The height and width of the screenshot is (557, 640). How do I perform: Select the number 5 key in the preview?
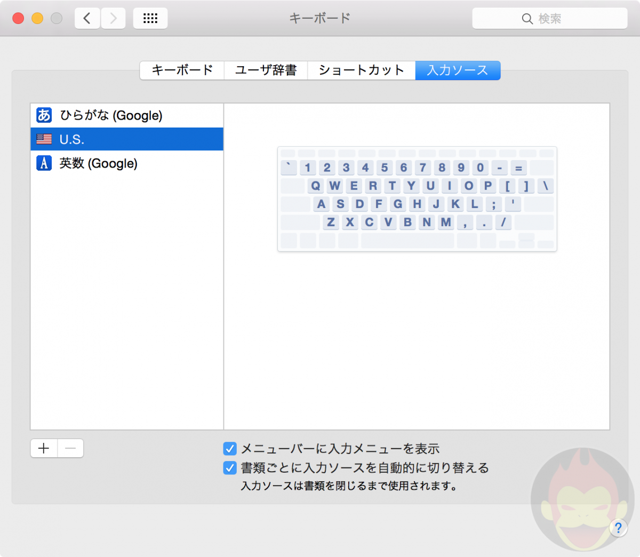pos(385,167)
